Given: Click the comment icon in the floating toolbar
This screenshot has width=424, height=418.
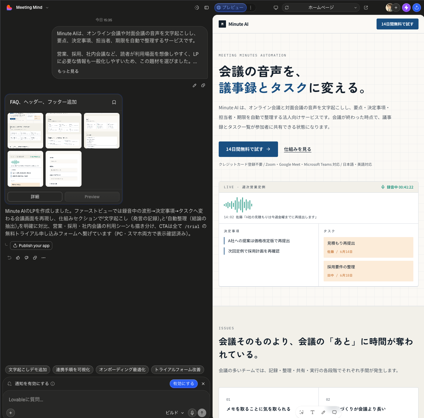Looking at the screenshot, I should pos(334,412).
